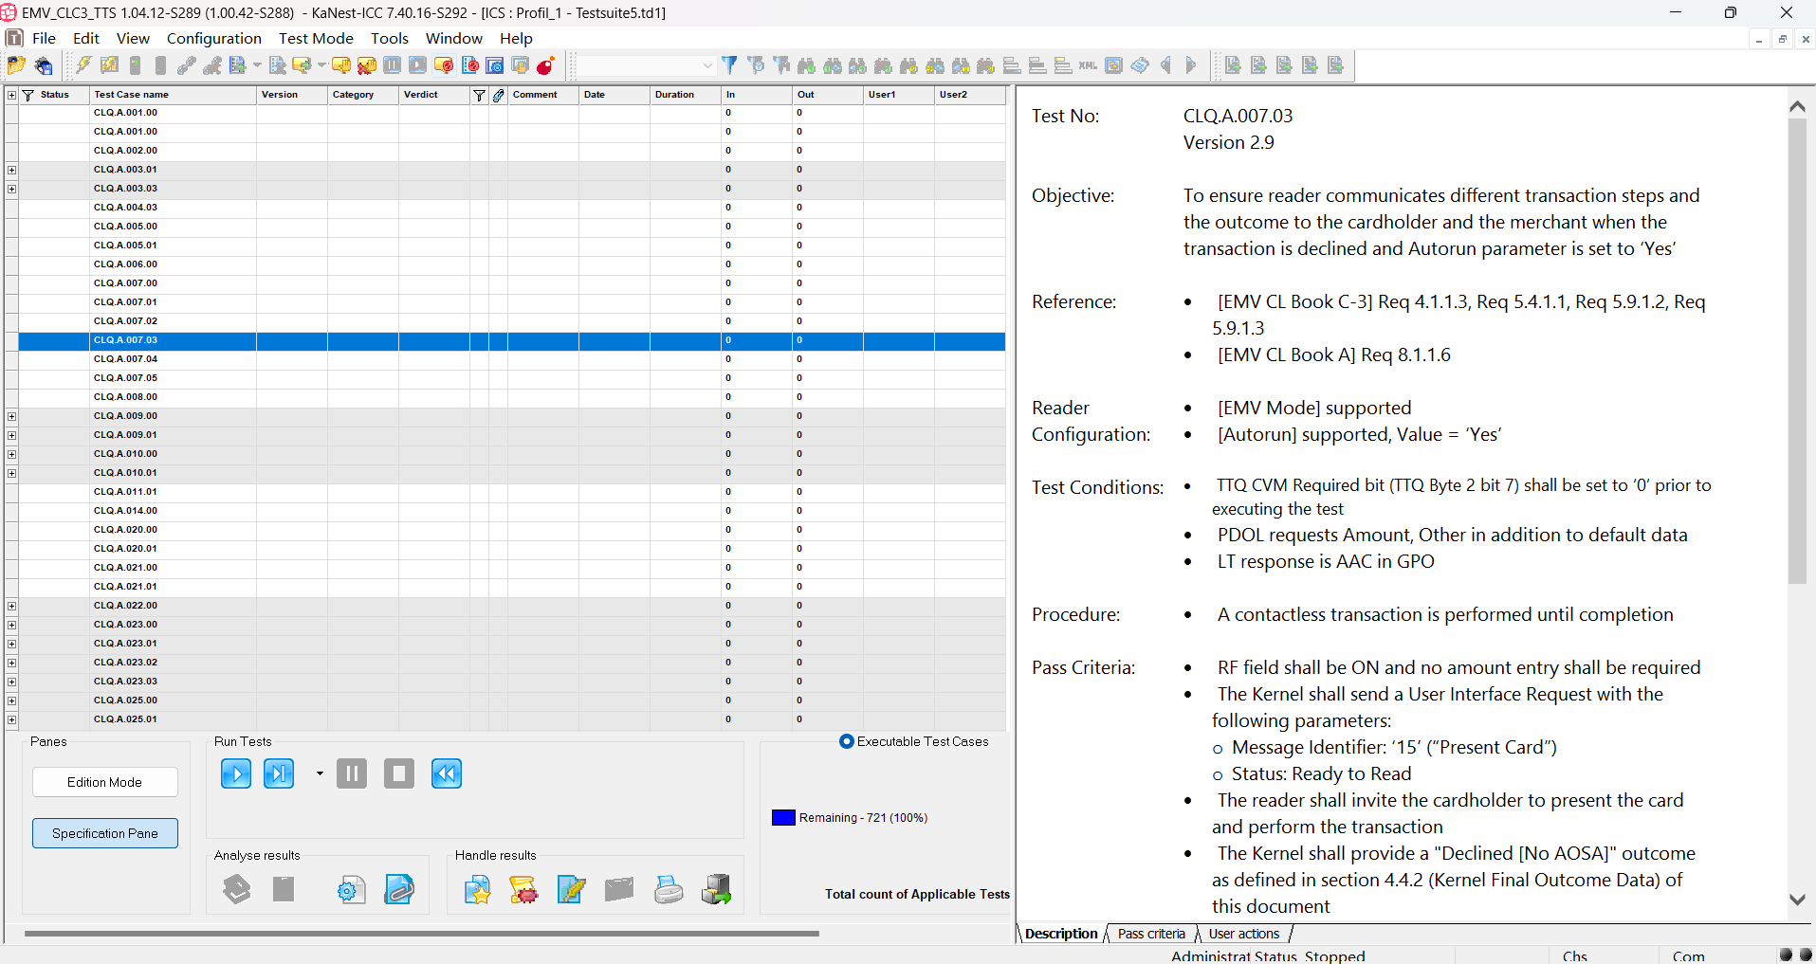Screen dimensions: 1816x964
Task: Toggle the Status column filter icon
Action: [28, 95]
